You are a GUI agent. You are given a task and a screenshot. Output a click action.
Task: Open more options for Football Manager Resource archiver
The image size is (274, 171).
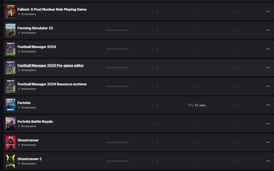pyautogui.click(x=268, y=86)
